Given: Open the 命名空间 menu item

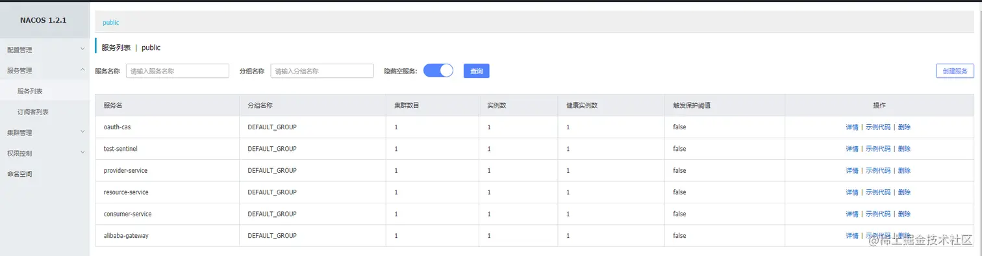Looking at the screenshot, I should (x=45, y=174).
